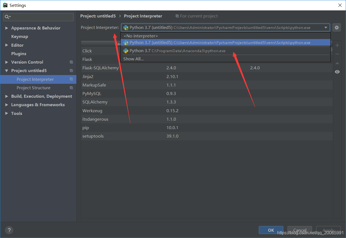346x238 pixels.
Task: Select the Anaconda3 Python 3.7 interpreter
Action: click(x=225, y=51)
